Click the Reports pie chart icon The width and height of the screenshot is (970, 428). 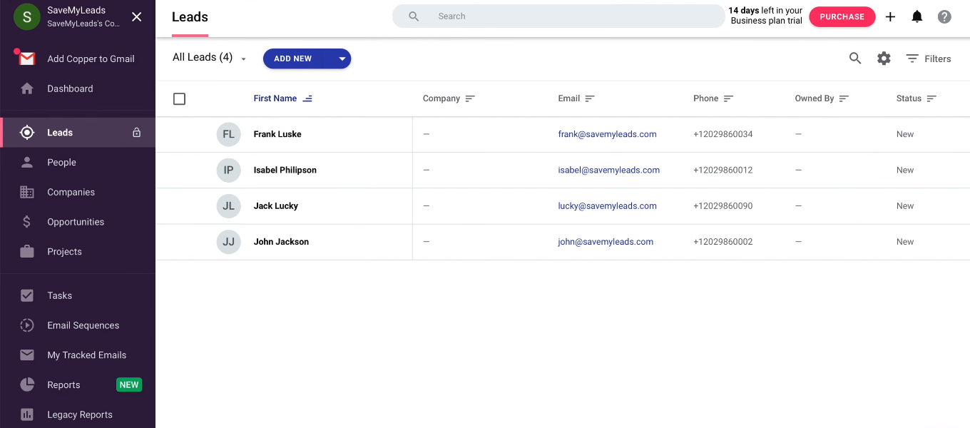point(27,384)
